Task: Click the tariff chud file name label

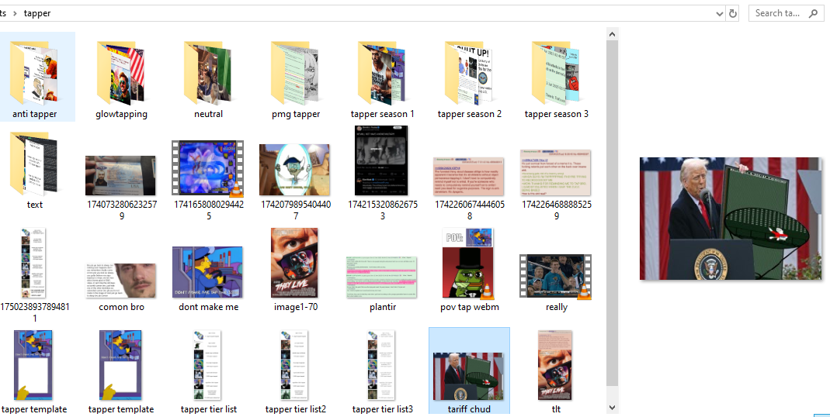Action: click(469, 408)
